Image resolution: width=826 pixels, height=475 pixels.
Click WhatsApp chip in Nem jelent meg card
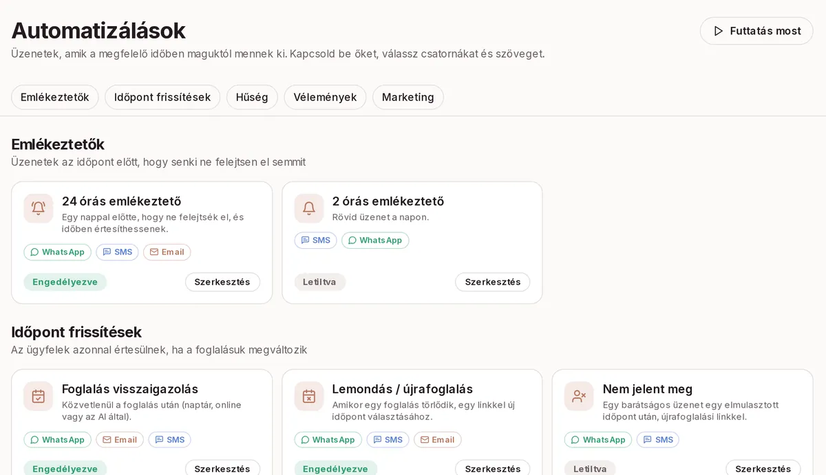click(x=598, y=440)
